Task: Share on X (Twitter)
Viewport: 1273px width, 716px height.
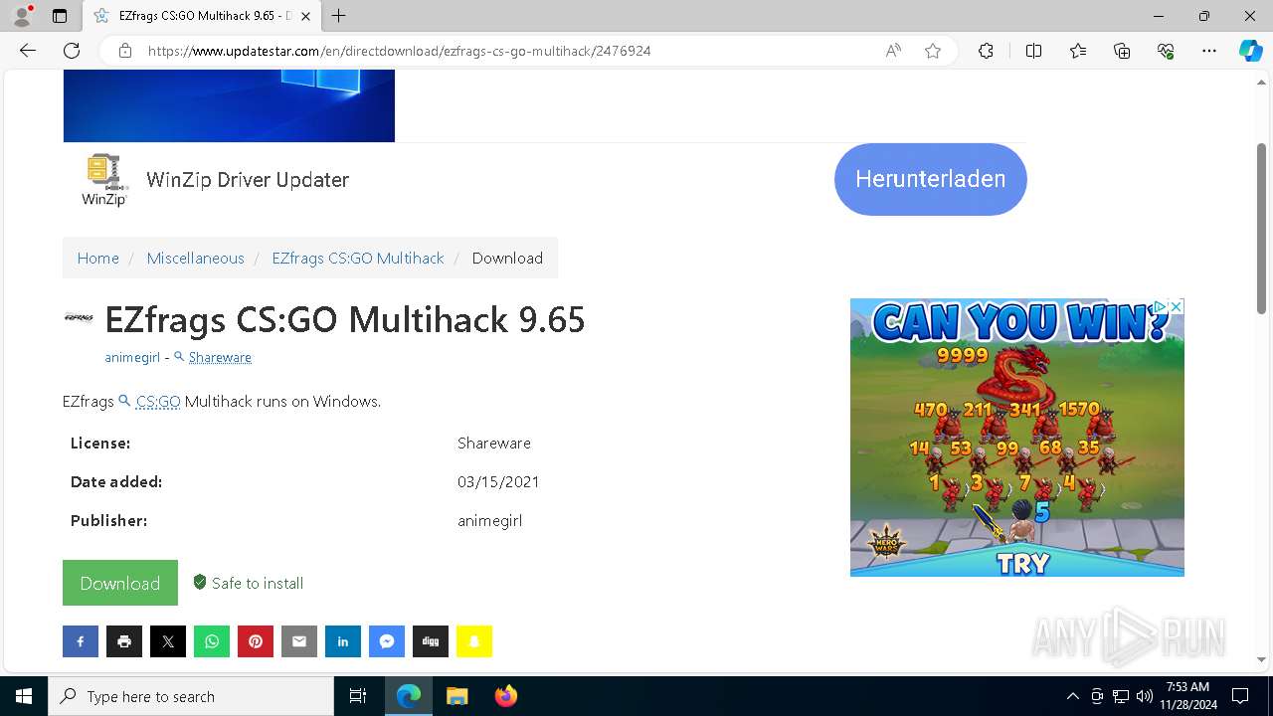Action: [x=168, y=641]
